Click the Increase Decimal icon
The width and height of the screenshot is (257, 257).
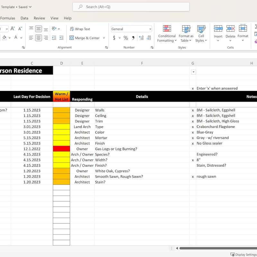pyautogui.click(x=141, y=38)
